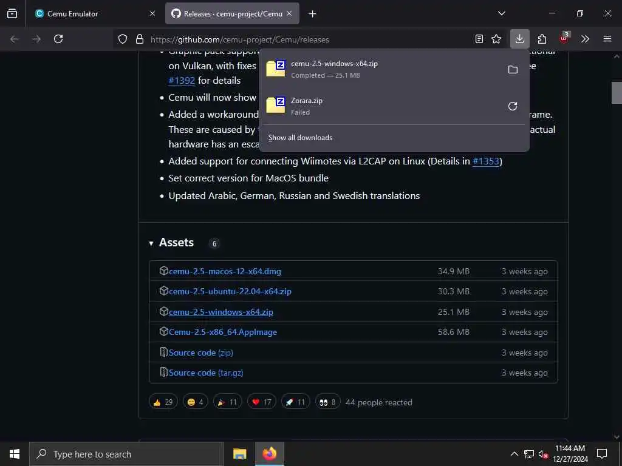Screen dimensions: 622x466
Task: Open muted volume tray icon
Action: [x=543, y=454]
